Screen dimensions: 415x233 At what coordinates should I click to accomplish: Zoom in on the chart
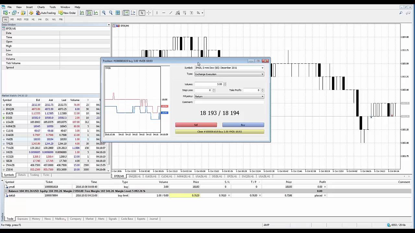click(x=104, y=13)
